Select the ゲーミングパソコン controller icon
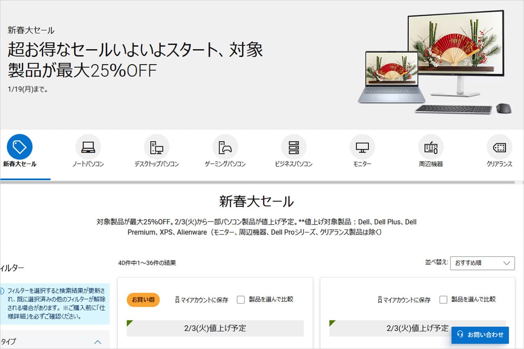 [x=225, y=147]
